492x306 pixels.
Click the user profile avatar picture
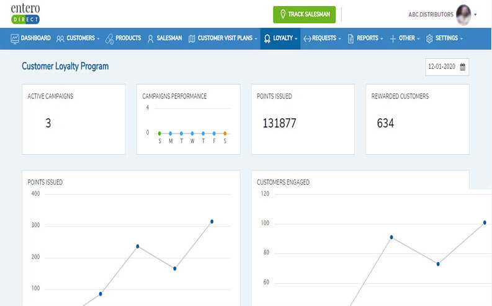click(463, 14)
